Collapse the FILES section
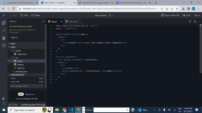Image resolution: width=202 pixels, height=113 pixels. point(26,47)
